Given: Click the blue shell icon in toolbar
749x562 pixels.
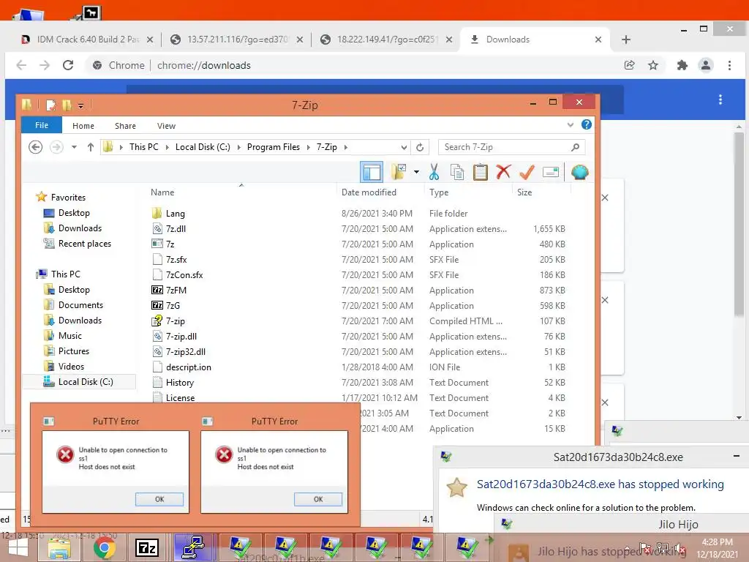Looking at the screenshot, I should [x=579, y=172].
